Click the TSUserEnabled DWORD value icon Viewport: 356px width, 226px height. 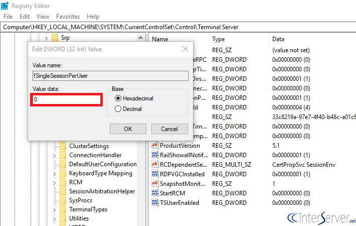[154, 202]
